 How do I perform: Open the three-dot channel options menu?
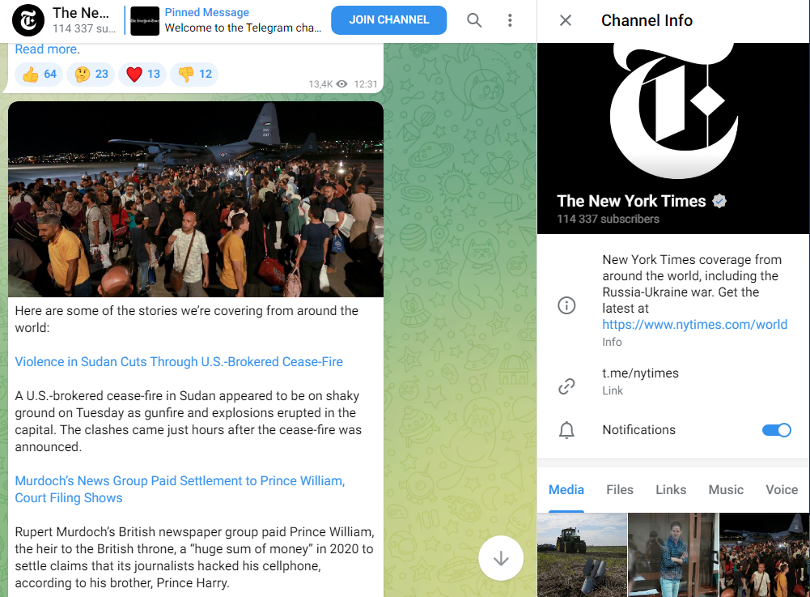[x=510, y=20]
